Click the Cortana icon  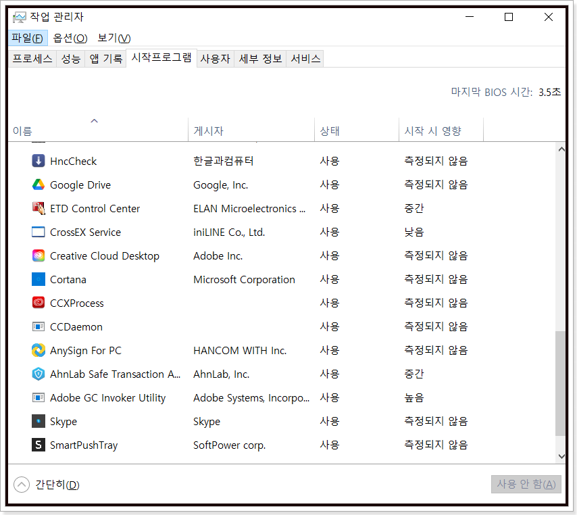(x=39, y=279)
